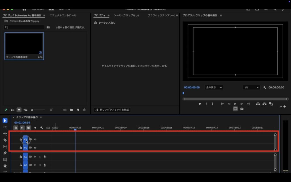Toggle V1 track visibility eye
Viewport: 291px width, 182px height.
35,148
